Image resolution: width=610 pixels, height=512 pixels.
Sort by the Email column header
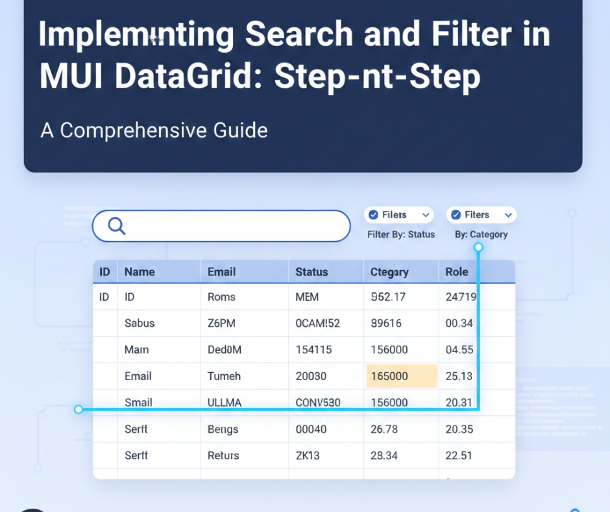221,272
